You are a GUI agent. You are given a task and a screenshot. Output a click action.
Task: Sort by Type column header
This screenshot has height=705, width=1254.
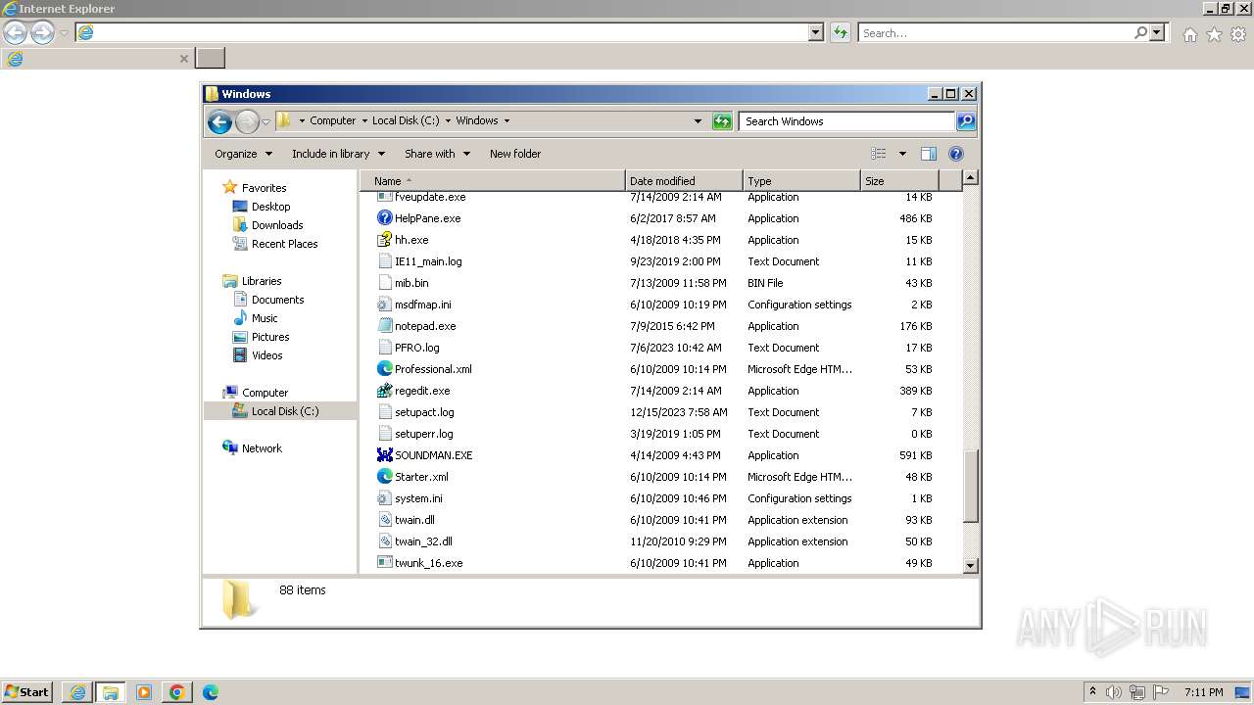[x=801, y=181]
